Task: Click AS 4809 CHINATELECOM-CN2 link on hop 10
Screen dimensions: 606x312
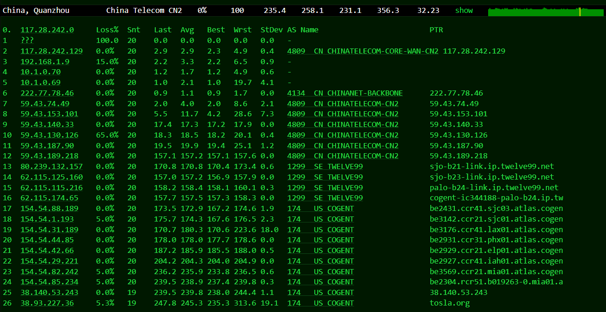Action: (x=343, y=135)
